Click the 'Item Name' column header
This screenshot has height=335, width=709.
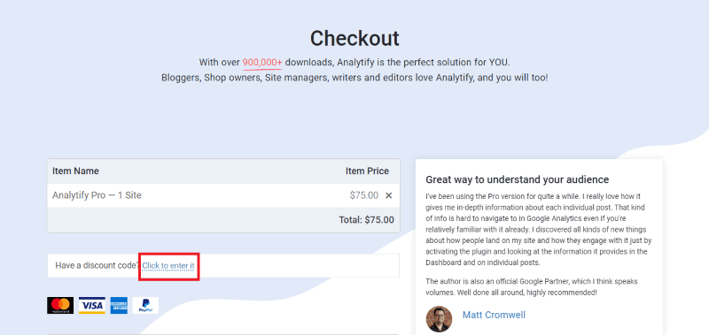point(75,171)
